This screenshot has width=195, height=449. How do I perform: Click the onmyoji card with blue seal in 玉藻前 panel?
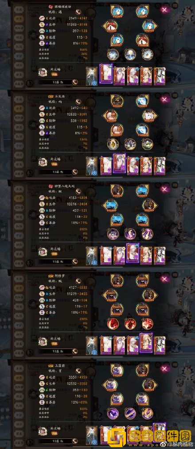point(91,435)
